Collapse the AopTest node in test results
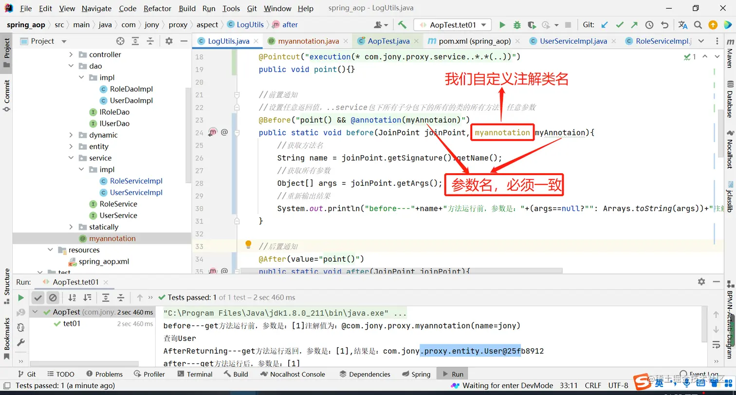This screenshot has height=395, width=736. point(35,312)
